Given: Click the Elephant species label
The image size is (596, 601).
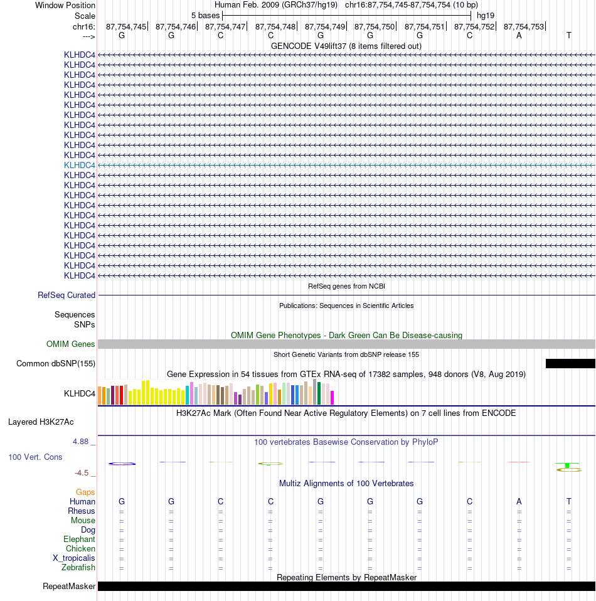Looking at the screenshot, I should pyautogui.click(x=79, y=540).
